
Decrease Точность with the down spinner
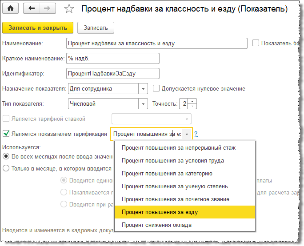click(192, 106)
